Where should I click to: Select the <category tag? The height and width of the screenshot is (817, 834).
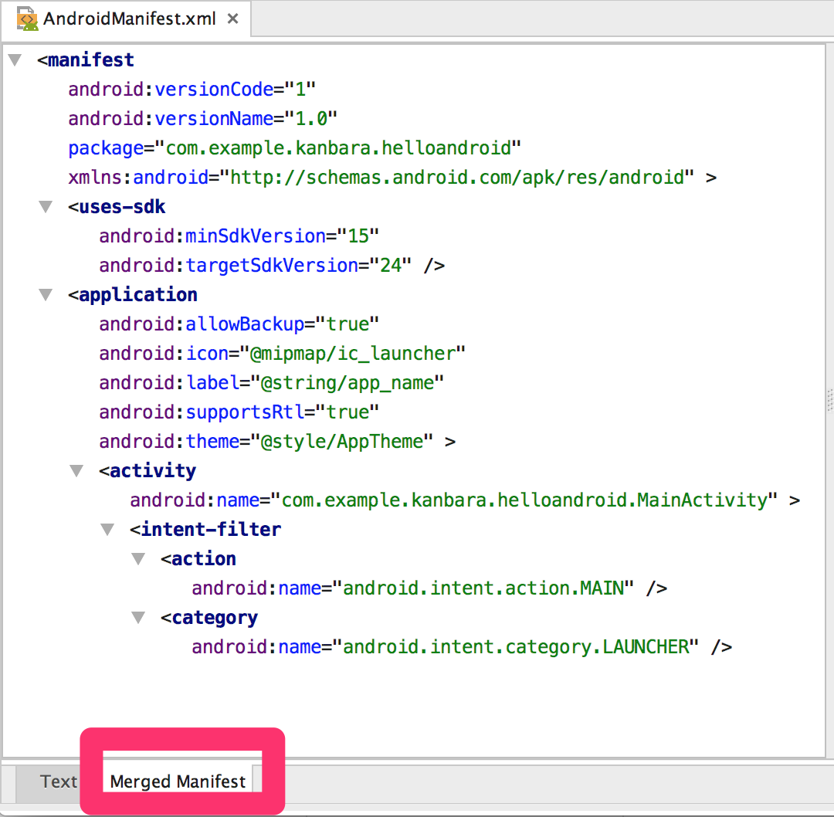pos(209,618)
